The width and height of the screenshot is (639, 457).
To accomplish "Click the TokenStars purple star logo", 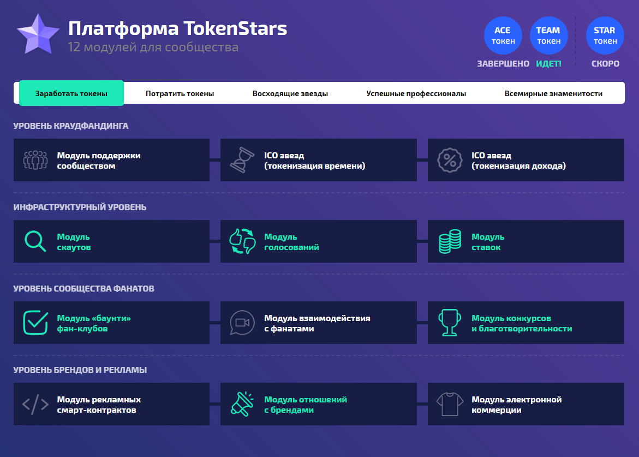I will (38, 34).
